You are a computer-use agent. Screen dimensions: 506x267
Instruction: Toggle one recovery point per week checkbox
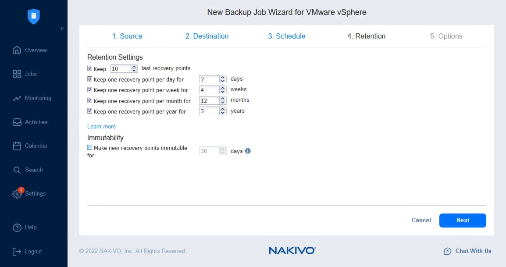(x=90, y=90)
